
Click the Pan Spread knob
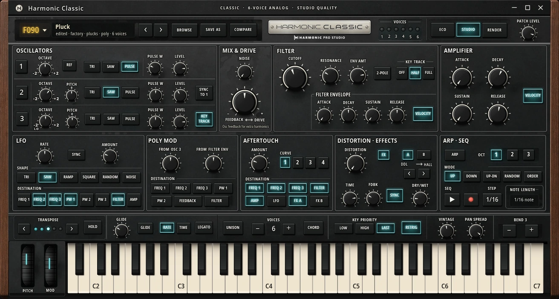click(475, 231)
